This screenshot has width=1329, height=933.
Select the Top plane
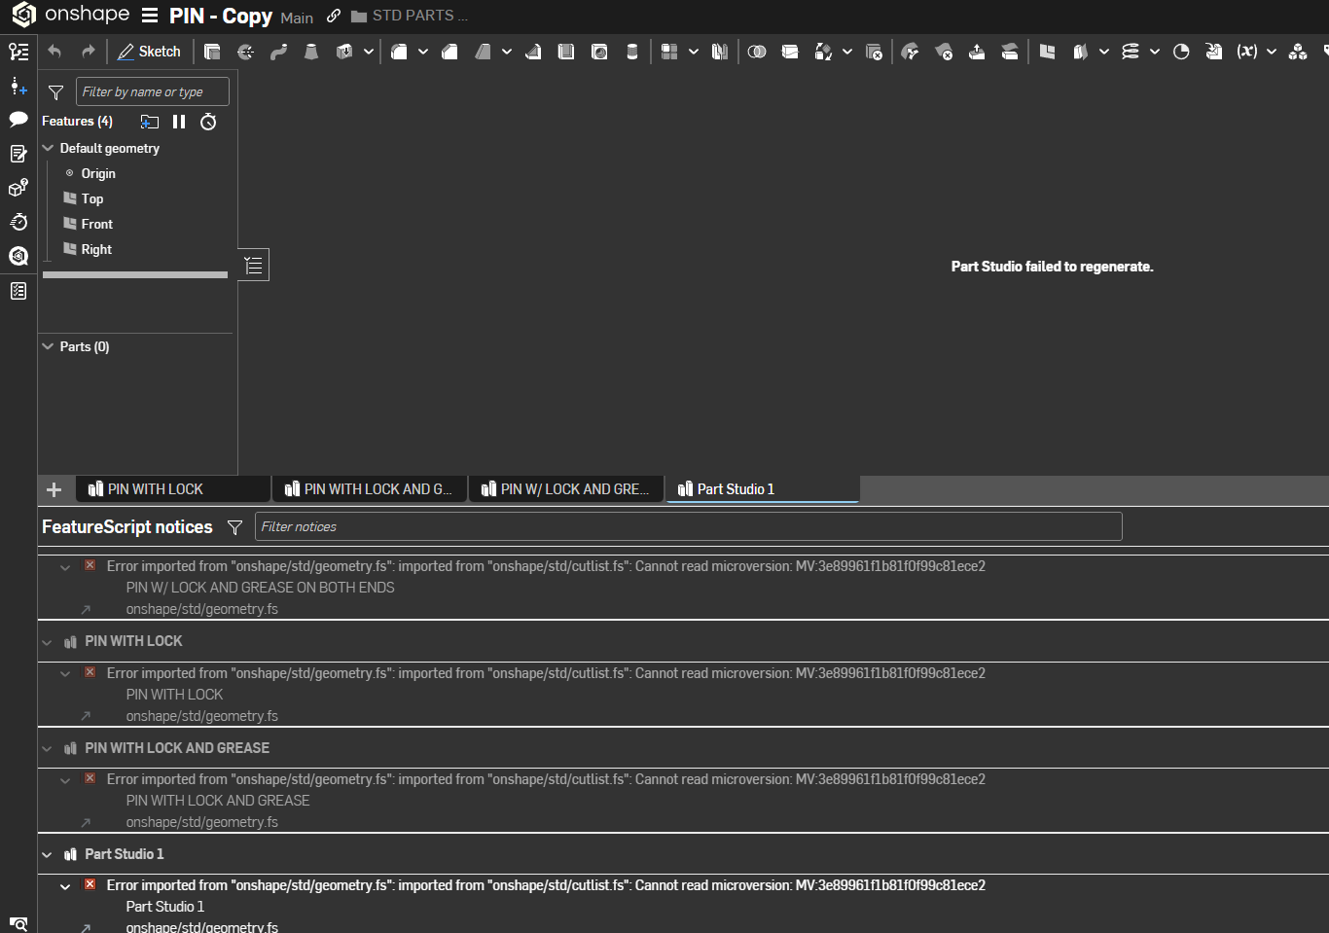pos(91,198)
